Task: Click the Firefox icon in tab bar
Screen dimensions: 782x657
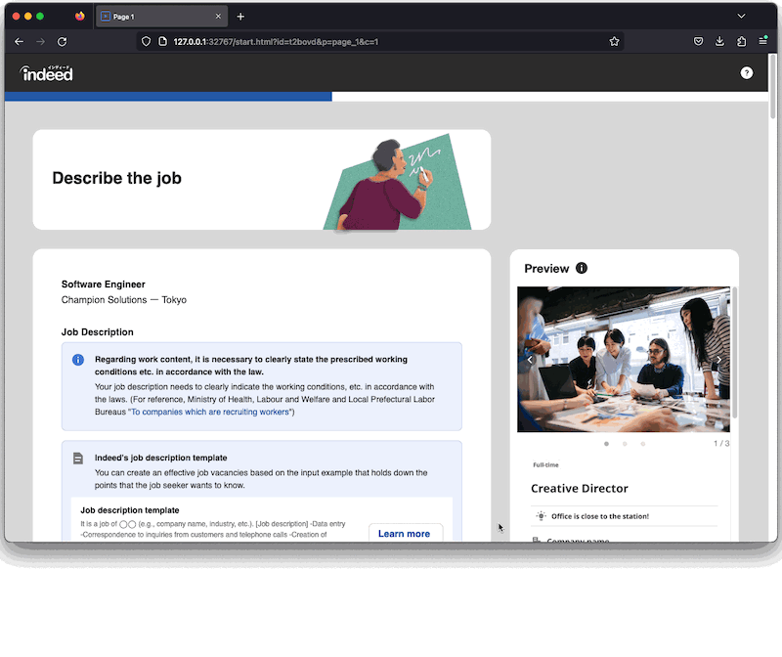Action: (80, 16)
